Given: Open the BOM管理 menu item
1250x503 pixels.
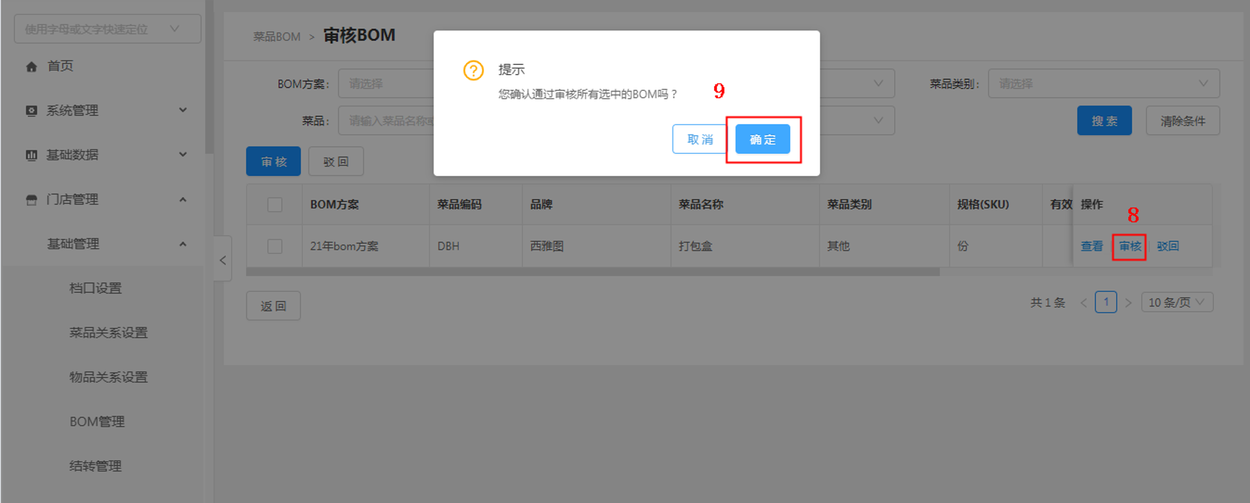Looking at the screenshot, I should (97, 422).
